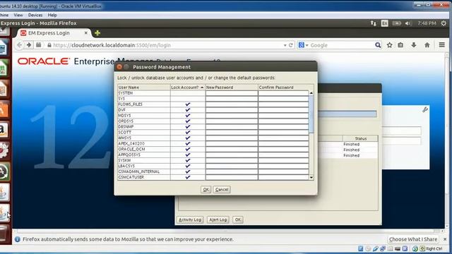This screenshot has width=452, height=254.
Task: Toggle Lock Account for DBSNMP
Action: click(x=188, y=127)
